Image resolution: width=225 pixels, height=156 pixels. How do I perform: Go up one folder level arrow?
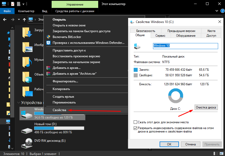click(24, 20)
